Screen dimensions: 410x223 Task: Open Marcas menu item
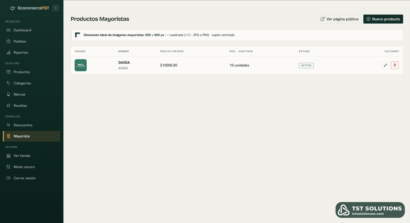[x=32, y=94]
